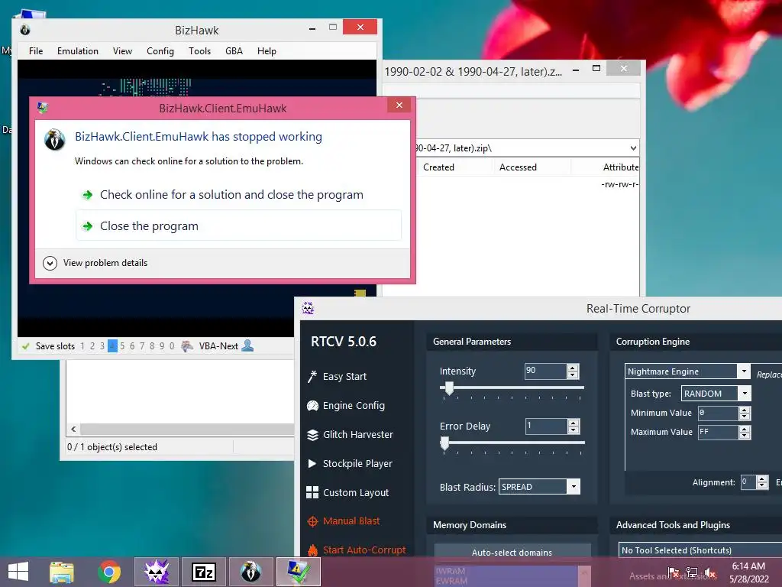The width and height of the screenshot is (782, 587).
Task: Click the Manual Blast crosshair icon
Action: coord(312,521)
